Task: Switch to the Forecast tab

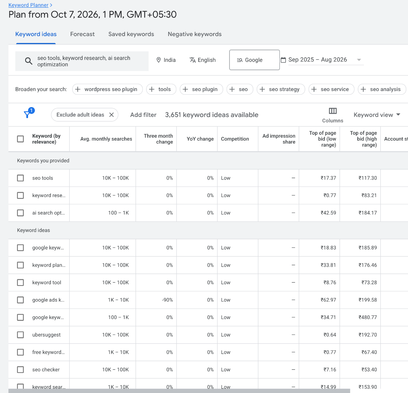Action: click(82, 34)
